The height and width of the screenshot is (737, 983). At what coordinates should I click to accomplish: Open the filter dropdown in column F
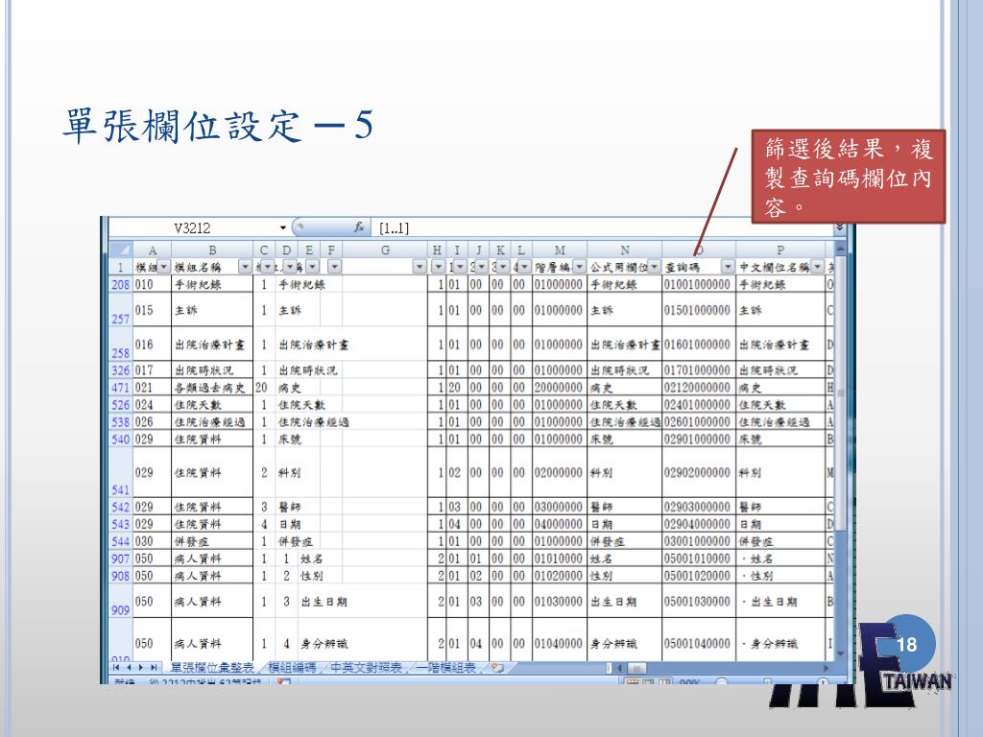(x=334, y=267)
